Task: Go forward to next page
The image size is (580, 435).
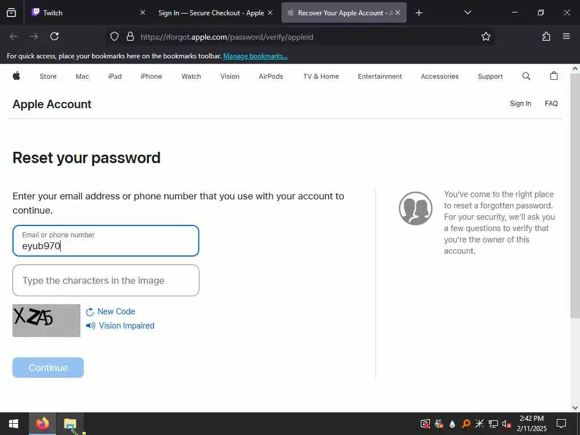Action: 34,36
